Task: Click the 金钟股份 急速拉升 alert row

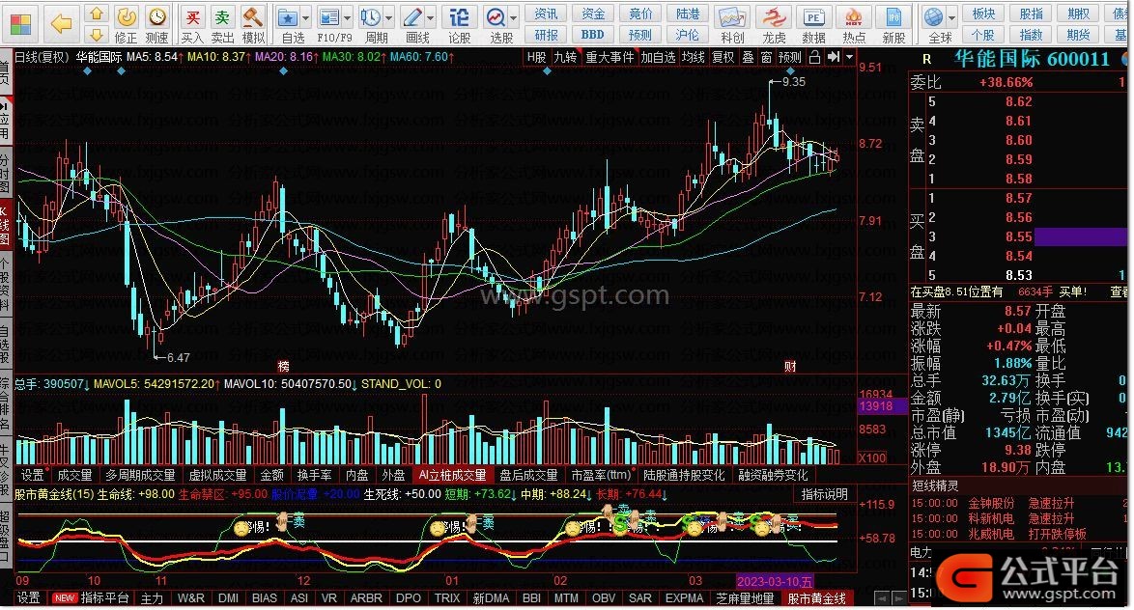Action: [x=1020, y=503]
